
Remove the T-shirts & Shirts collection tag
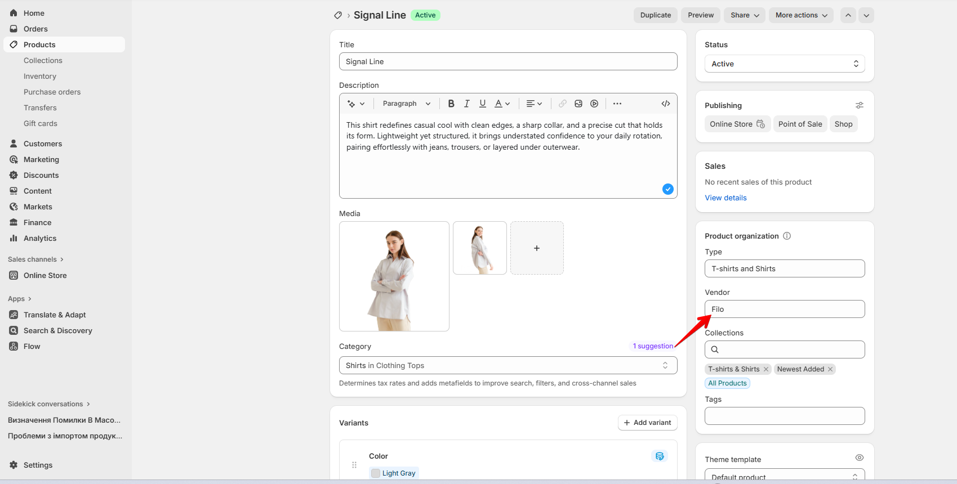click(x=765, y=369)
